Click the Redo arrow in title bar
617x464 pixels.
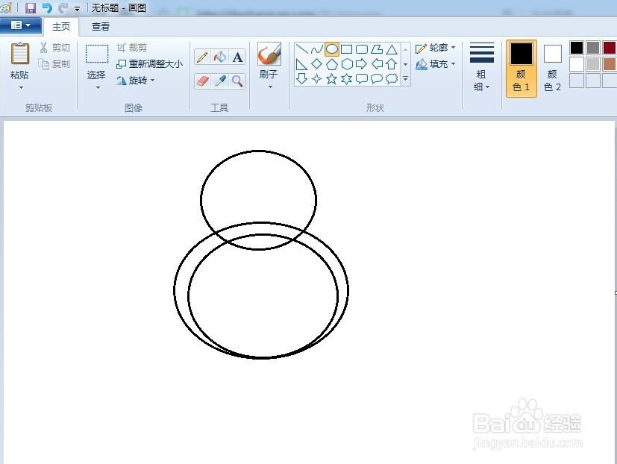[x=63, y=8]
